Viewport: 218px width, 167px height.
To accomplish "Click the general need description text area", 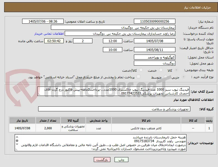I will tap(113, 91).
